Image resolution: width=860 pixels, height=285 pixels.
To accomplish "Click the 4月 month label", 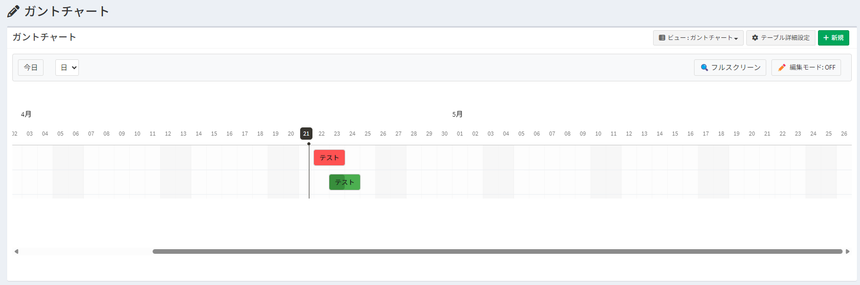I will pyautogui.click(x=26, y=114).
